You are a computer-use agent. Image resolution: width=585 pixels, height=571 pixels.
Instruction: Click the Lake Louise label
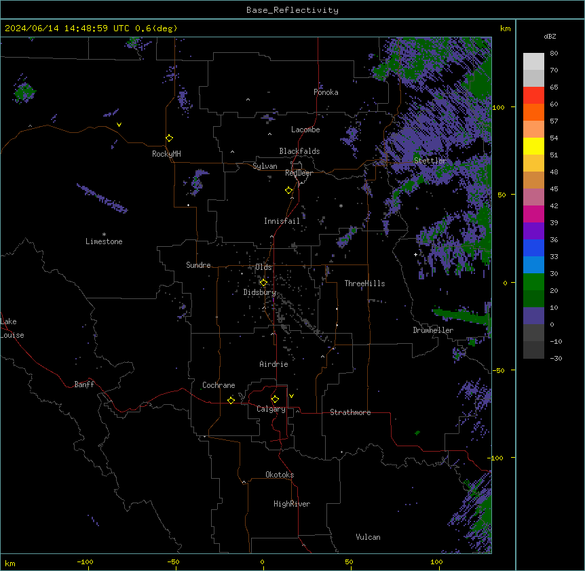[x=12, y=328]
